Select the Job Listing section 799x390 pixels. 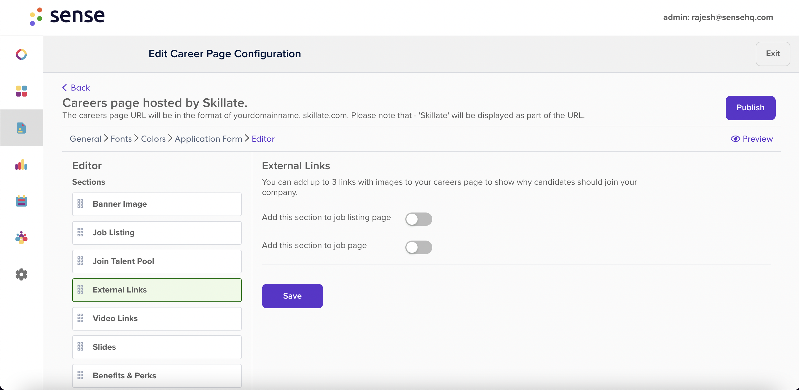pyautogui.click(x=157, y=232)
